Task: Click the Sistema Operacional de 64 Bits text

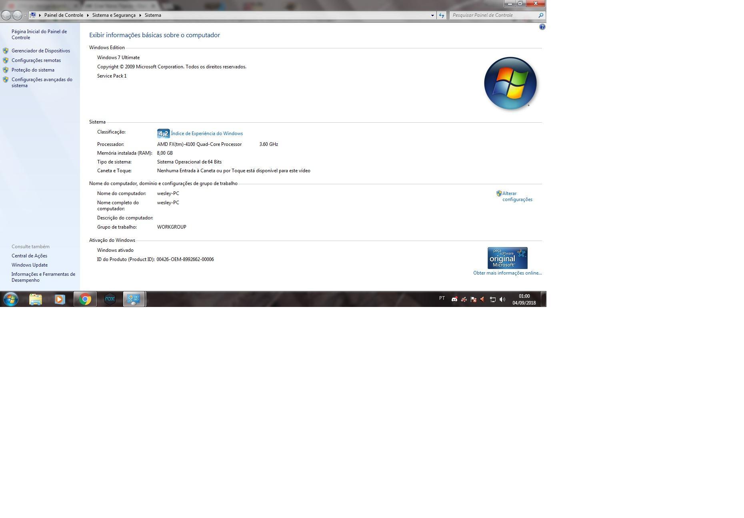Action: click(x=189, y=162)
